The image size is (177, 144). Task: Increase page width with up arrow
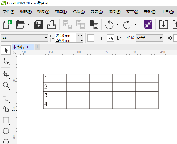[x=82, y=36]
